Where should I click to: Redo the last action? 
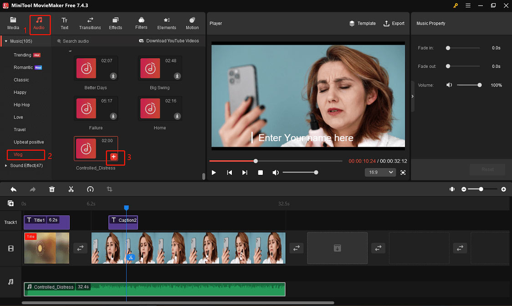pos(33,189)
